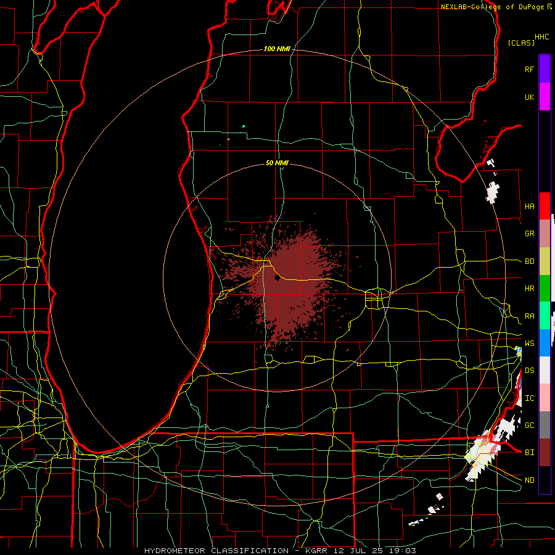
Task: Click the white DS legend swatch
Action: coord(545,370)
